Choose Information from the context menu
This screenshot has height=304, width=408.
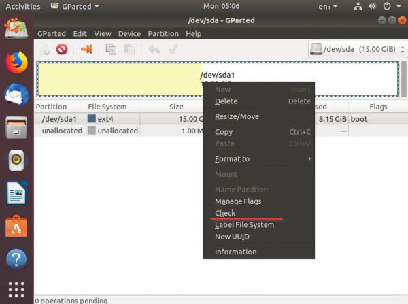[x=259, y=252]
